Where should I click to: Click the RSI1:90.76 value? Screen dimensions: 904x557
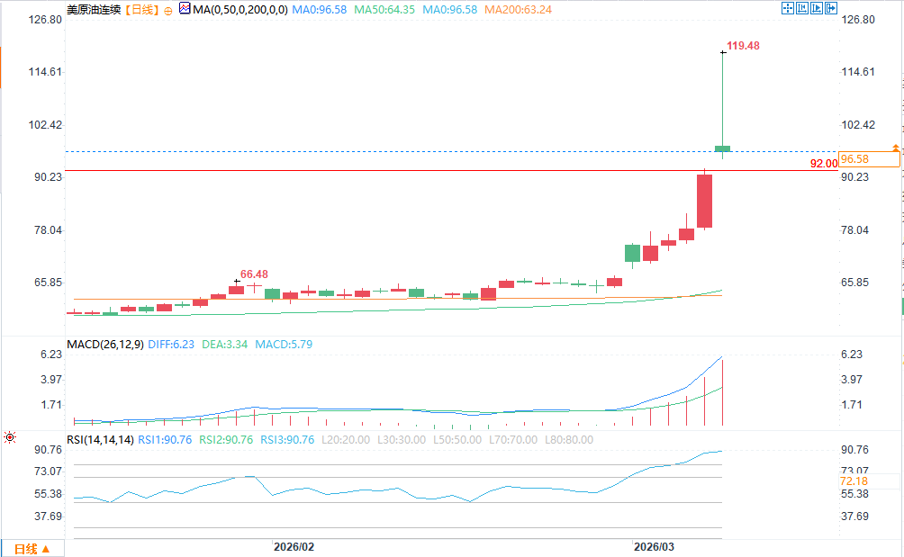point(165,440)
